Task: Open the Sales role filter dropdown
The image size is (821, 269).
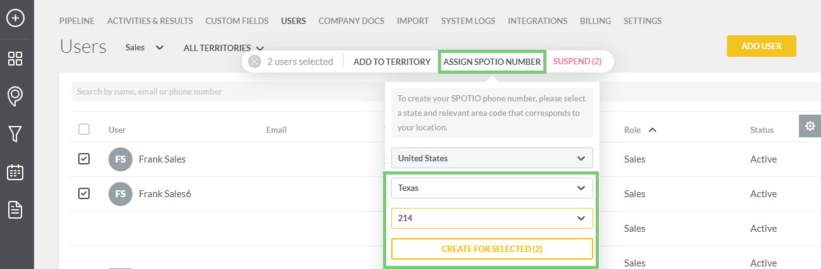Action: pyautogui.click(x=145, y=47)
